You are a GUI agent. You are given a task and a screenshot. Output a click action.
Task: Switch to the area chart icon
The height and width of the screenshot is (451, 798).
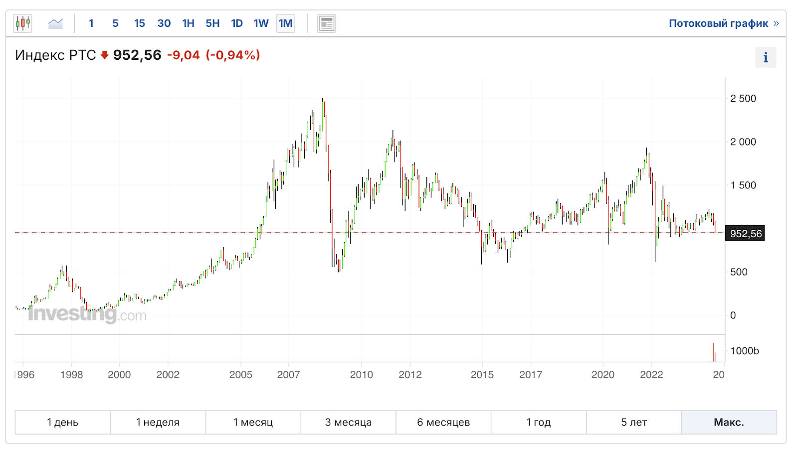tap(55, 23)
